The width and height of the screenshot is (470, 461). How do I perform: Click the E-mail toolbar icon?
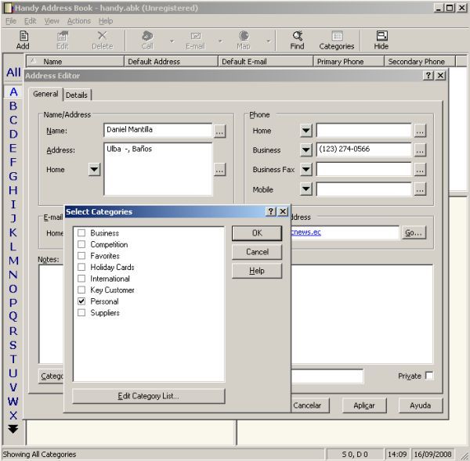195,40
